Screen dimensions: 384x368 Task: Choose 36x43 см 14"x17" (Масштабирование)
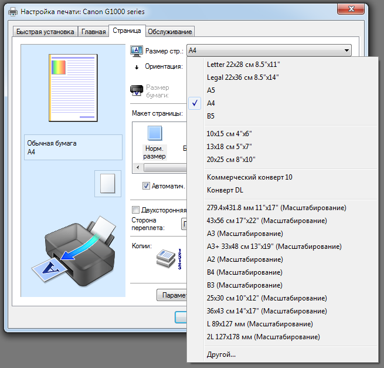coord(283,311)
